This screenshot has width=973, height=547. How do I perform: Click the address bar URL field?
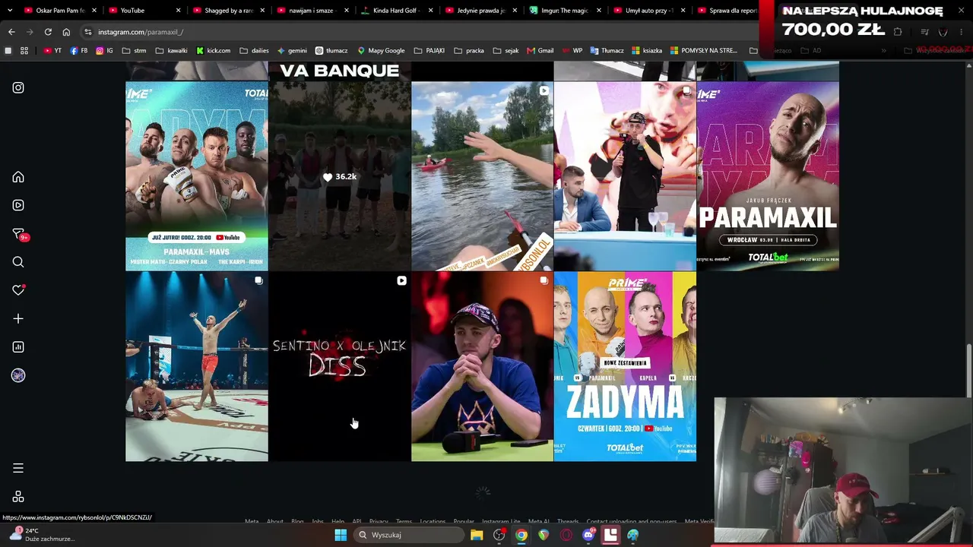[x=418, y=32]
